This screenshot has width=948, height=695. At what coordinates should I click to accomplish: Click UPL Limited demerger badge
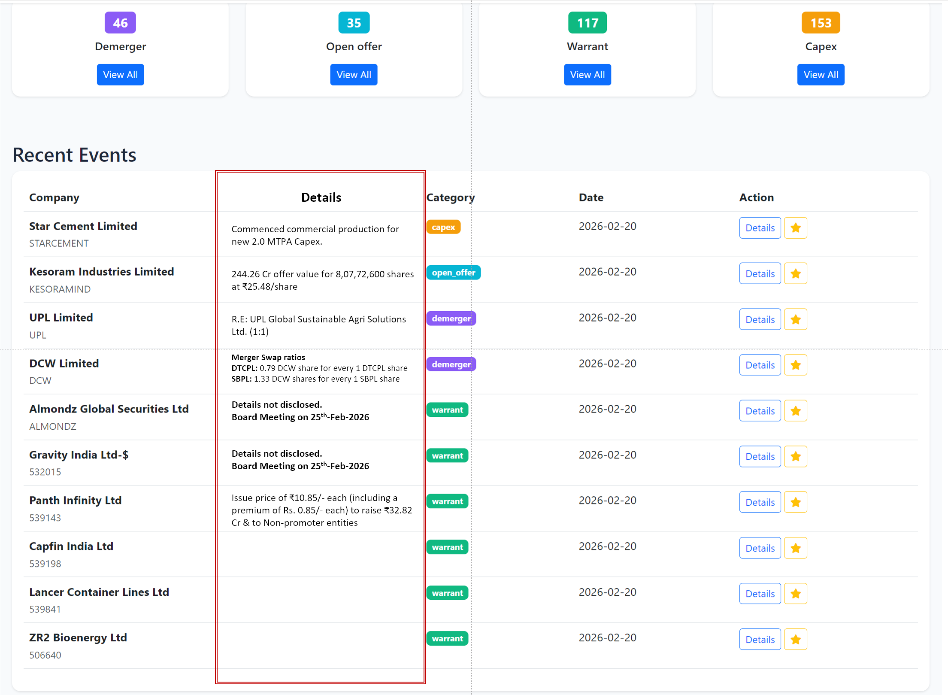(x=451, y=319)
